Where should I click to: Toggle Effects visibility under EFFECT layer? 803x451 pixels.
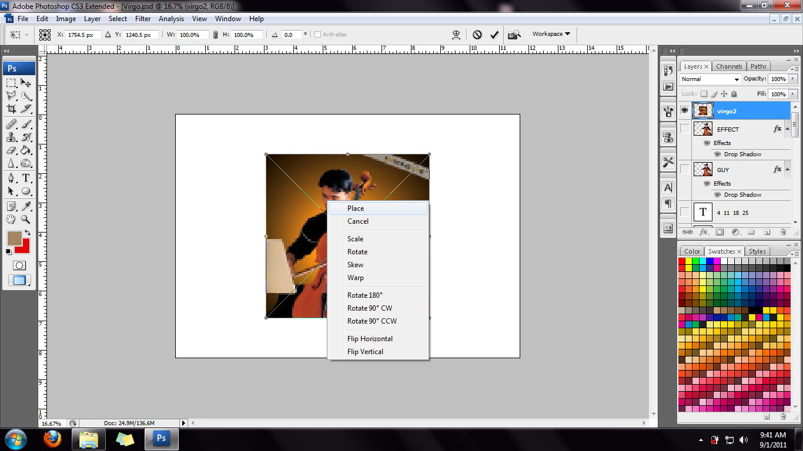pyautogui.click(x=707, y=143)
